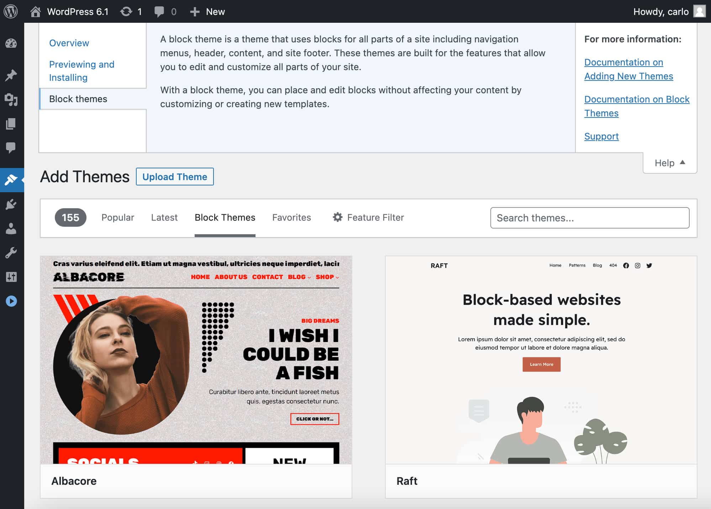
Task: Select the Raft theme thumbnail
Action: click(541, 360)
